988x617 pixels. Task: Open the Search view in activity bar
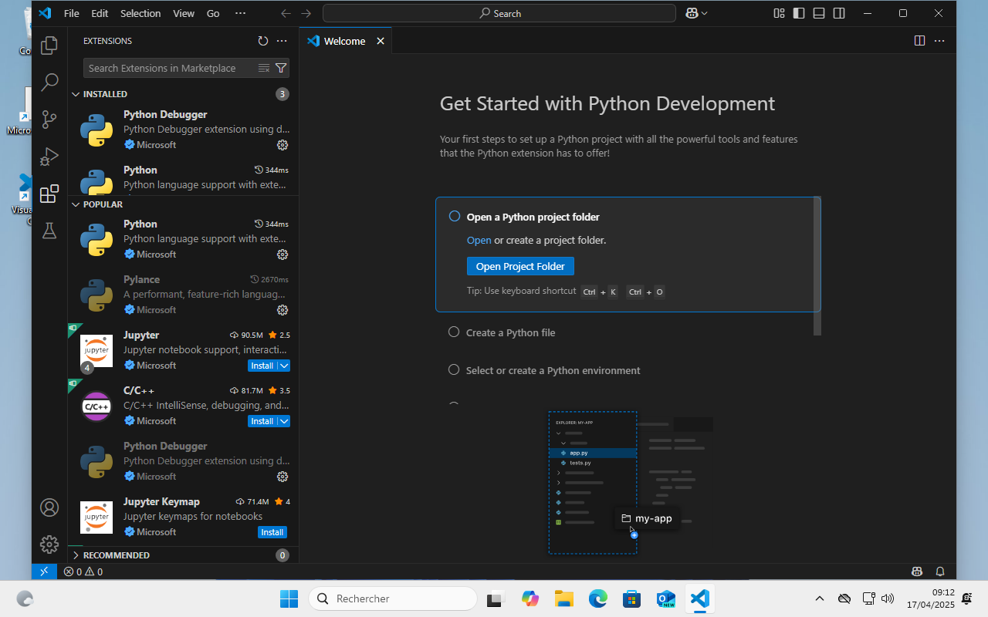coord(49,82)
